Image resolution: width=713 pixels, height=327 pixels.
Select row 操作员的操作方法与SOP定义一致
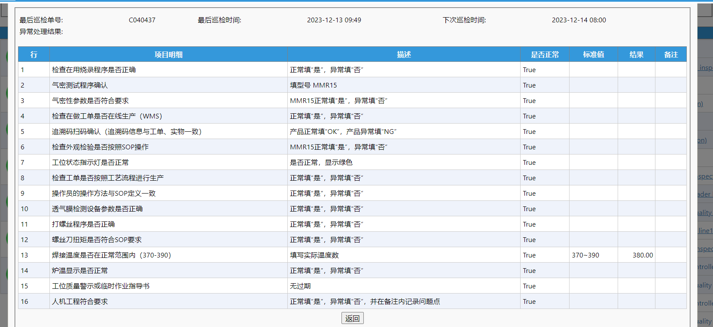pyautogui.click(x=352, y=193)
